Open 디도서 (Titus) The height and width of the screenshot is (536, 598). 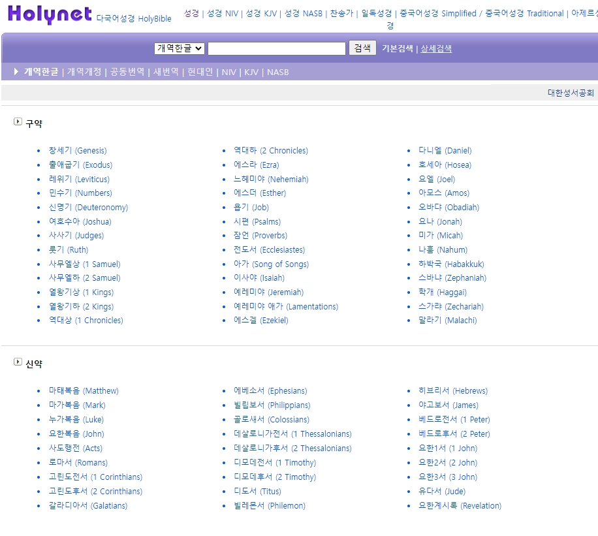257,492
